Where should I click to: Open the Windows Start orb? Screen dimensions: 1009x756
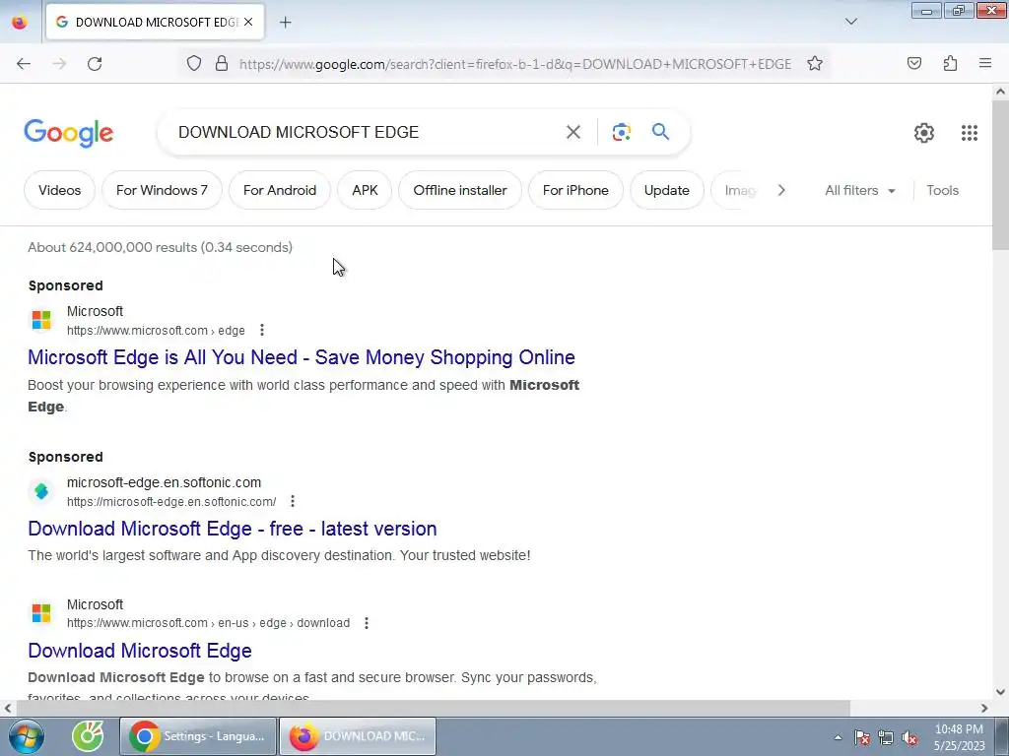[26, 736]
